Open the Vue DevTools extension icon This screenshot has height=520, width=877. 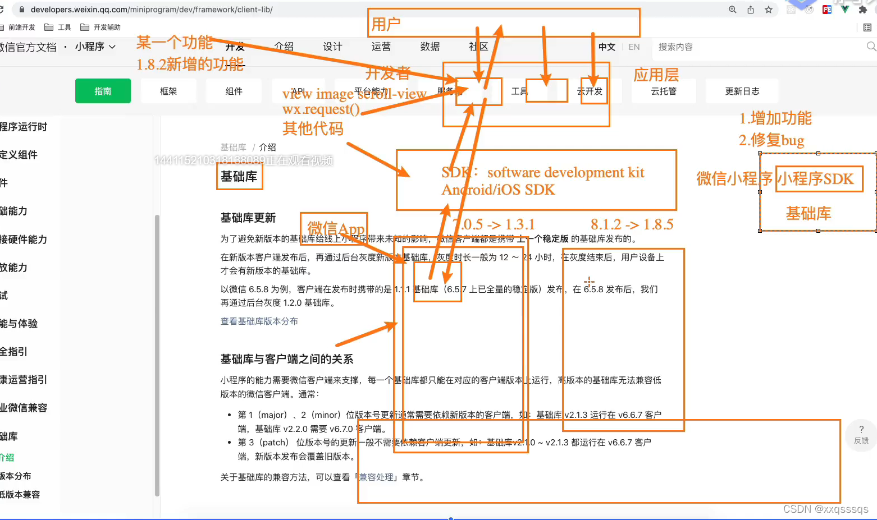tap(845, 10)
